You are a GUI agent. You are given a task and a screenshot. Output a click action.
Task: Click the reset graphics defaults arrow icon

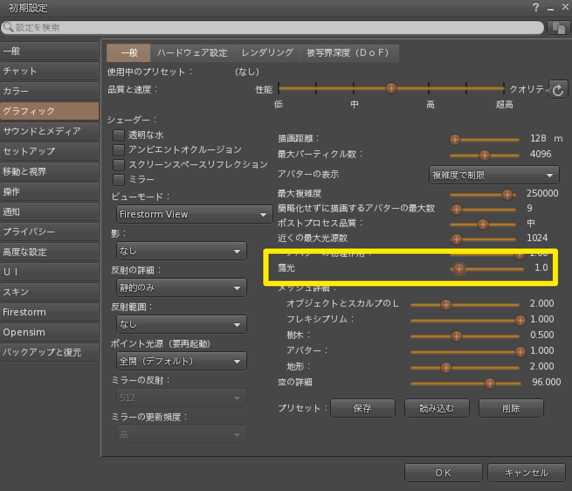(x=558, y=90)
